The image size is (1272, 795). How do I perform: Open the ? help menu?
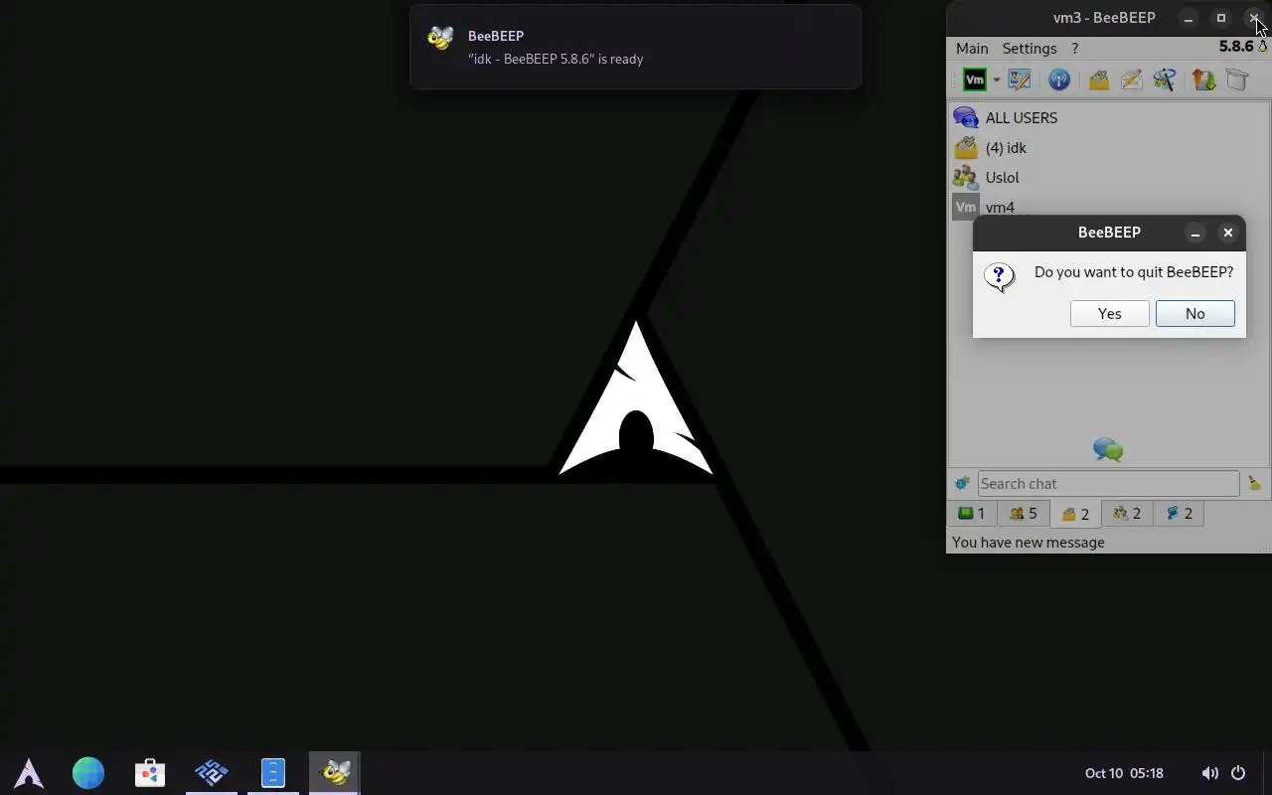point(1074,48)
